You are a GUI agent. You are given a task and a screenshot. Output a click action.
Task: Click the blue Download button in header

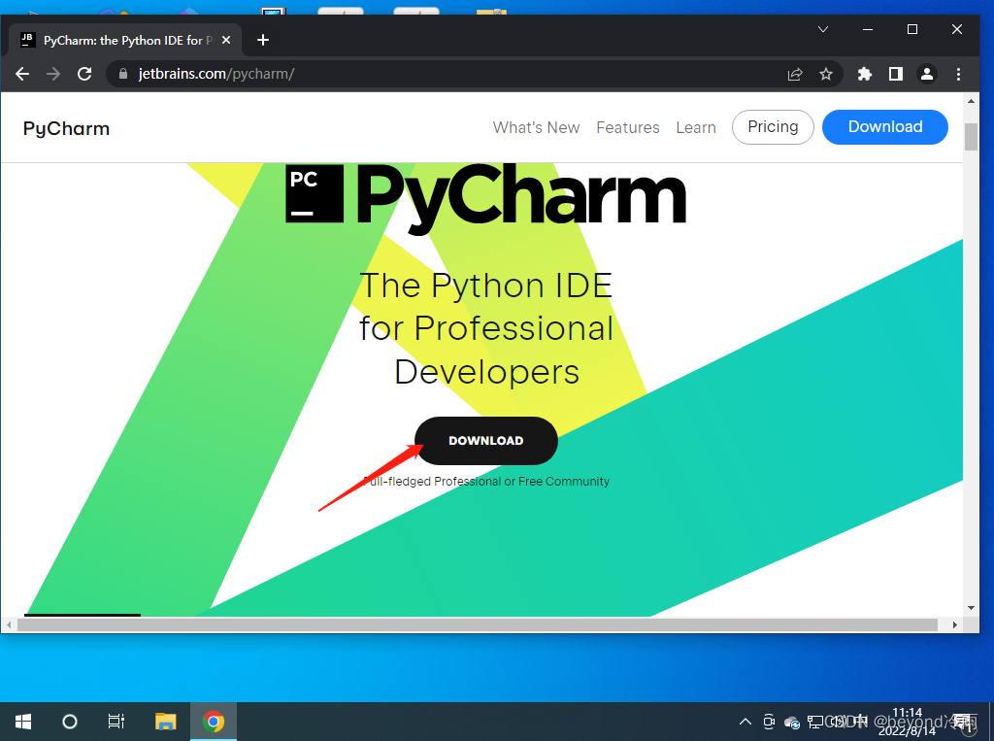(885, 127)
